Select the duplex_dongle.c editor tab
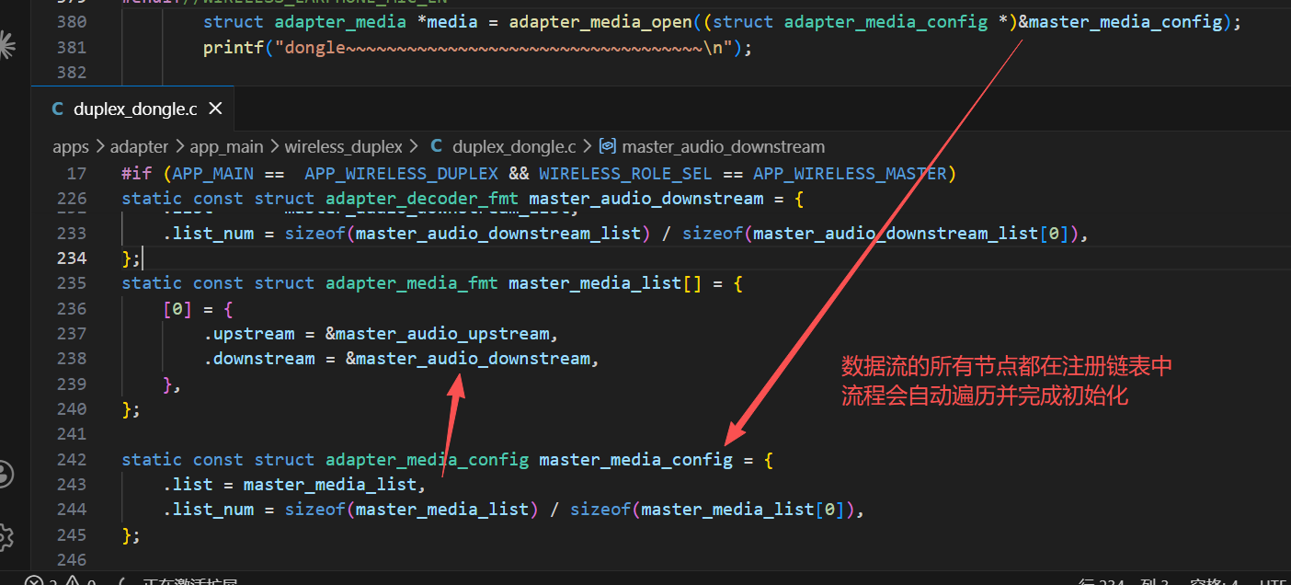This screenshot has height=585, width=1291. 132,109
